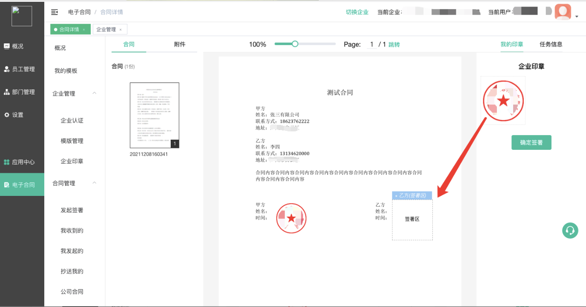Select the contract page thumbnail
Viewport: 586px width, 307px height.
pyautogui.click(x=154, y=115)
